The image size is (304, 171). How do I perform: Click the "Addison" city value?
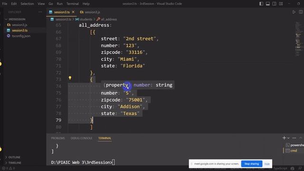coord(130,106)
